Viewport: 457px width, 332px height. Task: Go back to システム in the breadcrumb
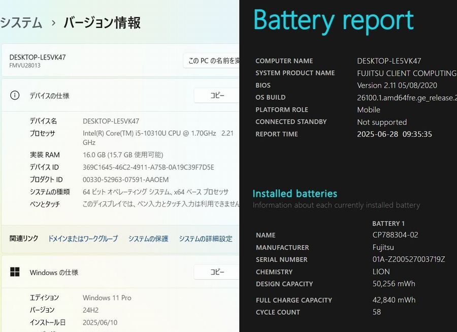pos(21,23)
